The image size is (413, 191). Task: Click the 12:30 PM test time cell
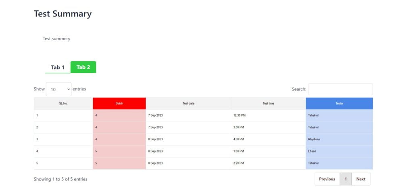tap(268, 115)
